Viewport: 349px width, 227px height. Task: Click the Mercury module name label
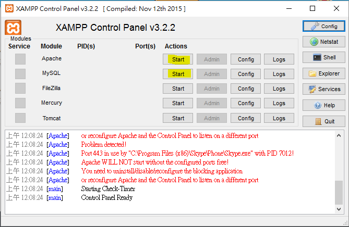[52, 103]
